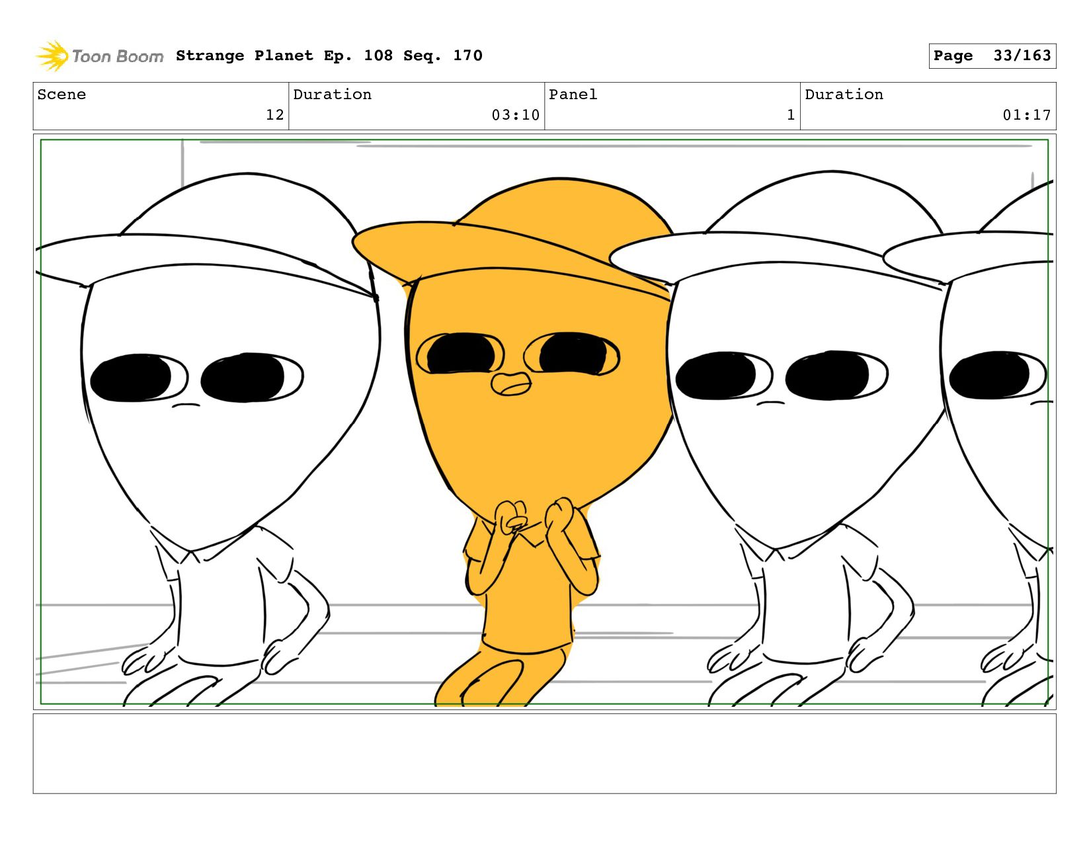Select the panel duration value "01:17"
The height and width of the screenshot is (843, 1091).
[x=1027, y=115]
